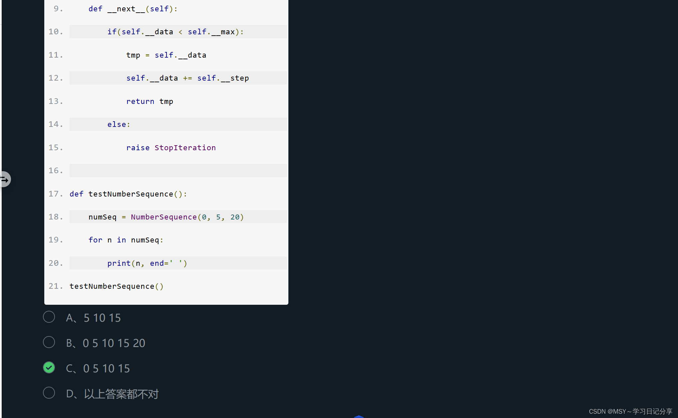This screenshot has width=678, height=418.
Task: Select radio button for option A
Action: 49,317
